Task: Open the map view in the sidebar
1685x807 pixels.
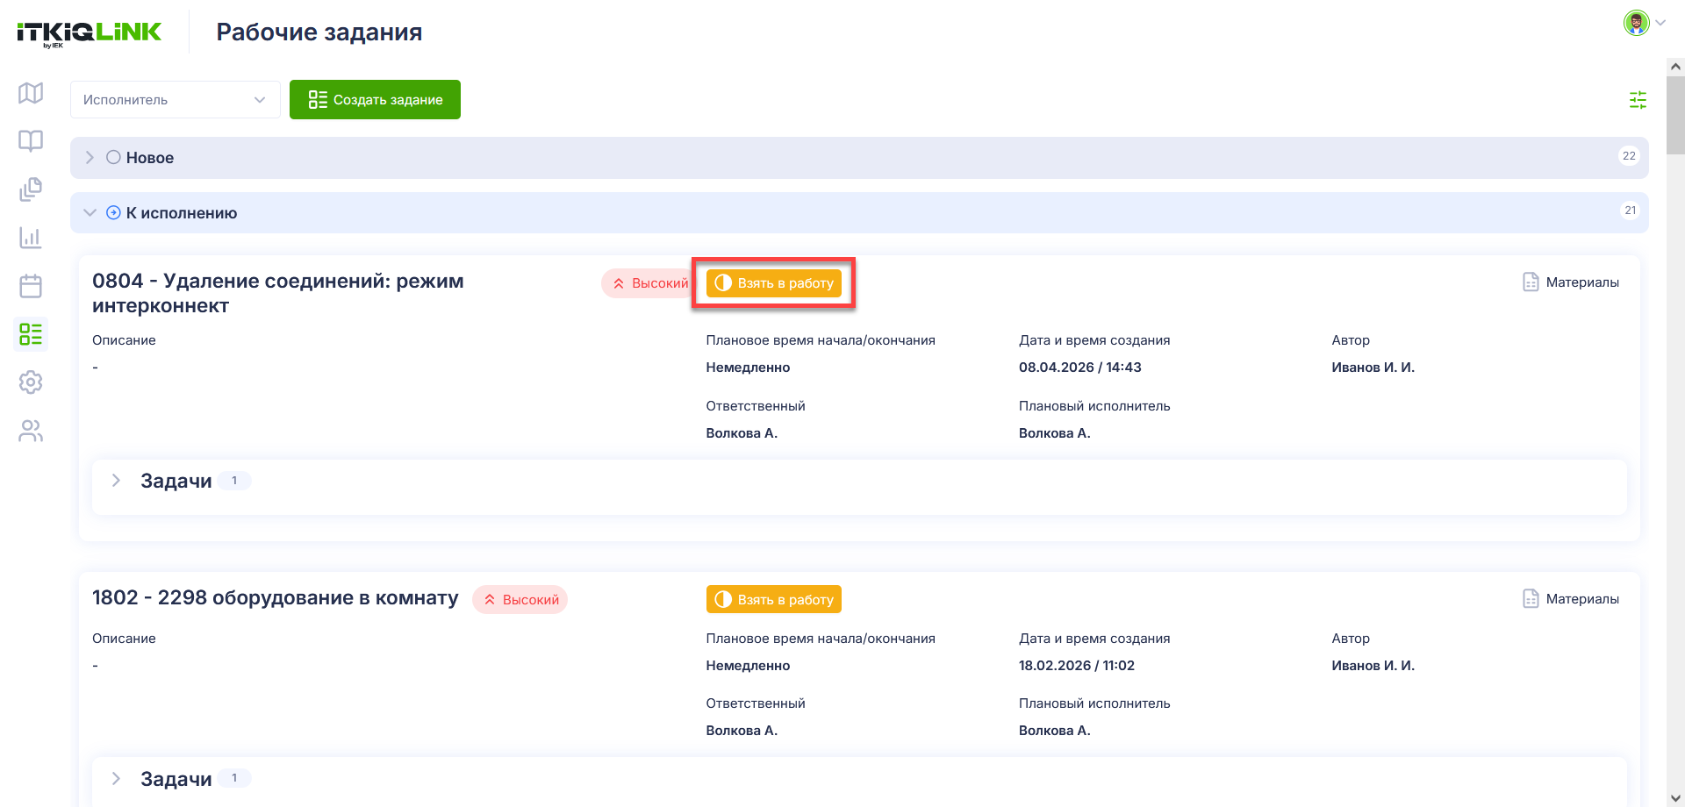Action: pos(31,93)
